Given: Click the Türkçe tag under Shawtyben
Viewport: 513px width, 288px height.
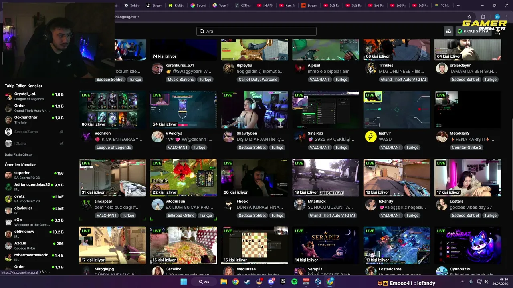Looking at the screenshot, I should click(277, 148).
